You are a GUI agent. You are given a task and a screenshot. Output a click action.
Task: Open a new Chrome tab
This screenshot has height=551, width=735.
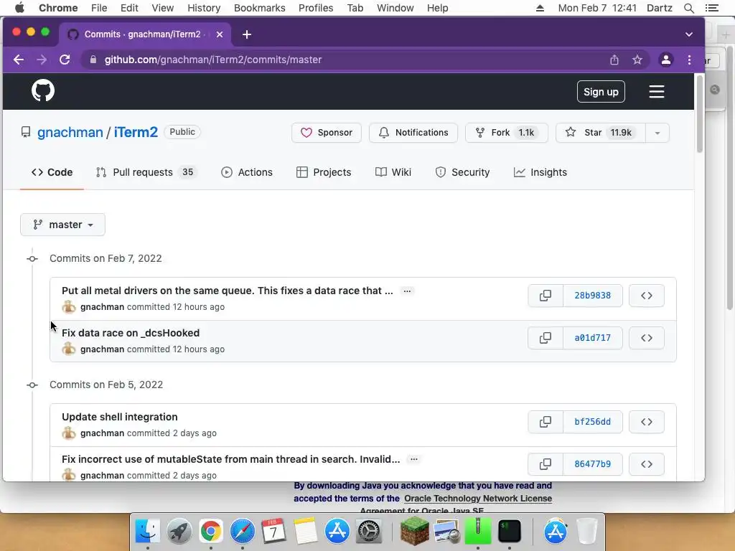click(247, 34)
